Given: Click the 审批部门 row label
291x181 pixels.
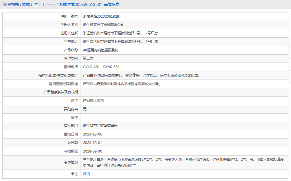Looking at the screenshot, I should (71, 126).
